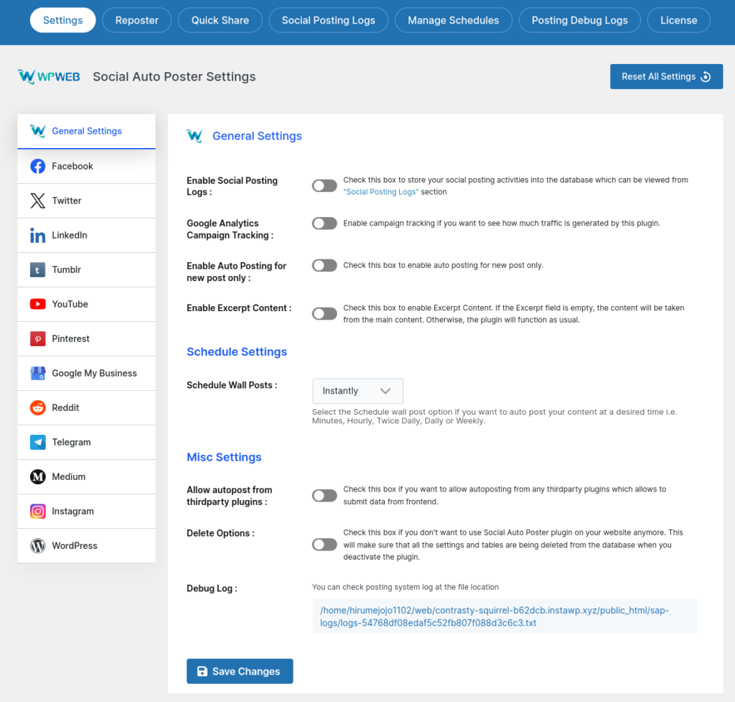Click the Tumblr icon in sidebar
735x702 pixels.
pos(38,270)
